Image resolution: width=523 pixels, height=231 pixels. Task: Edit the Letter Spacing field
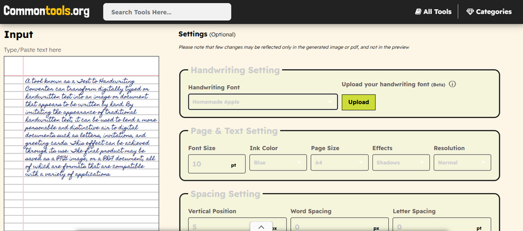coord(442,225)
